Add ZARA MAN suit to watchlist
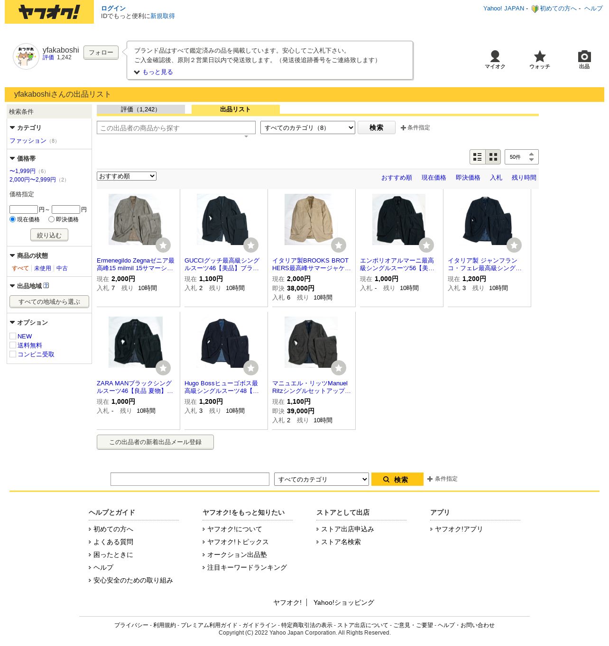Image resolution: width=609 pixels, height=646 pixels. click(x=163, y=368)
